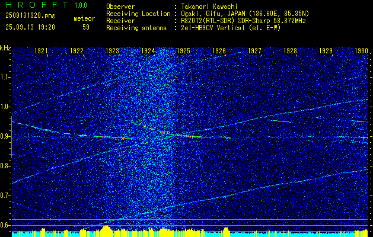The height and width of the screenshot is (237, 373).
Task: Click the observer name Takanori Kawachi
Action: point(209,7)
